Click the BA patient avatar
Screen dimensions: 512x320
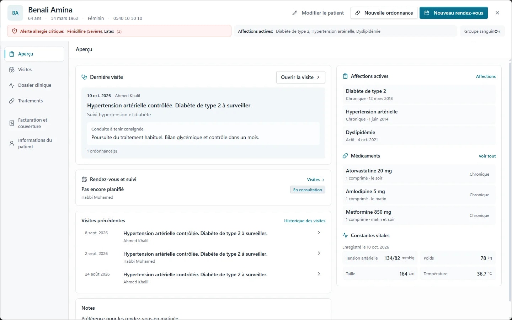(x=15, y=13)
